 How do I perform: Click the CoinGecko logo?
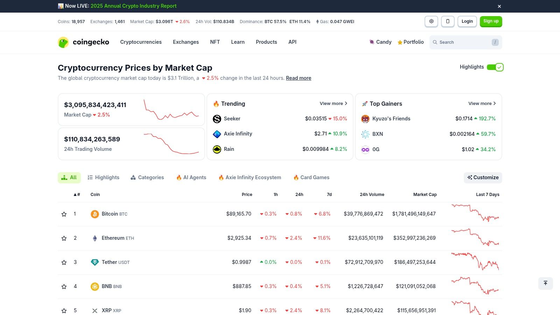pos(83,42)
